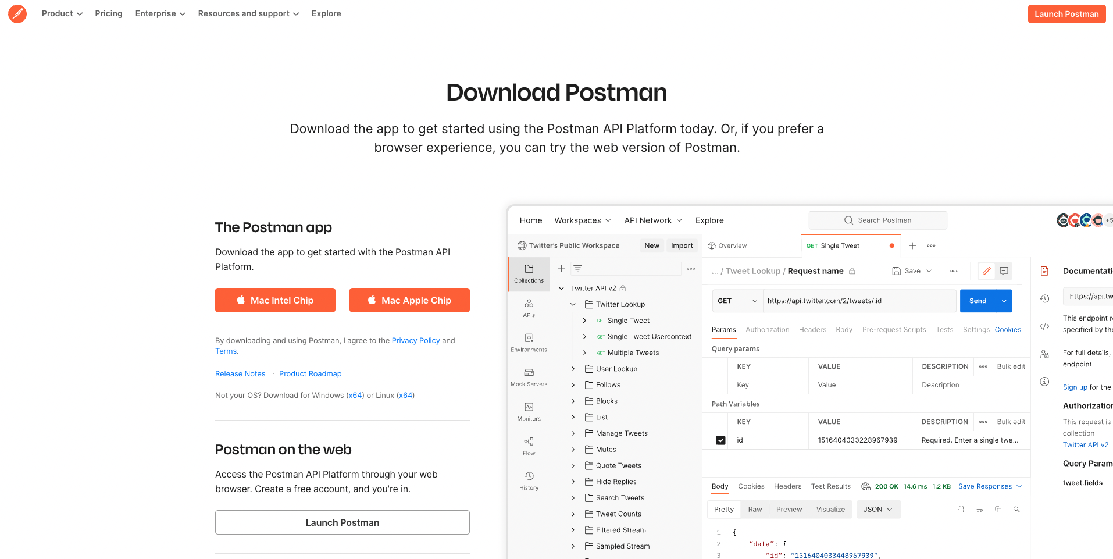Image resolution: width=1113 pixels, height=559 pixels.
Task: Click the request options ellipsis beside Save
Action: coord(954,271)
